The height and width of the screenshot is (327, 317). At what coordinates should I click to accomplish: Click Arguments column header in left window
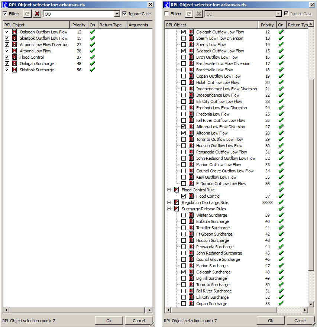[140, 25]
